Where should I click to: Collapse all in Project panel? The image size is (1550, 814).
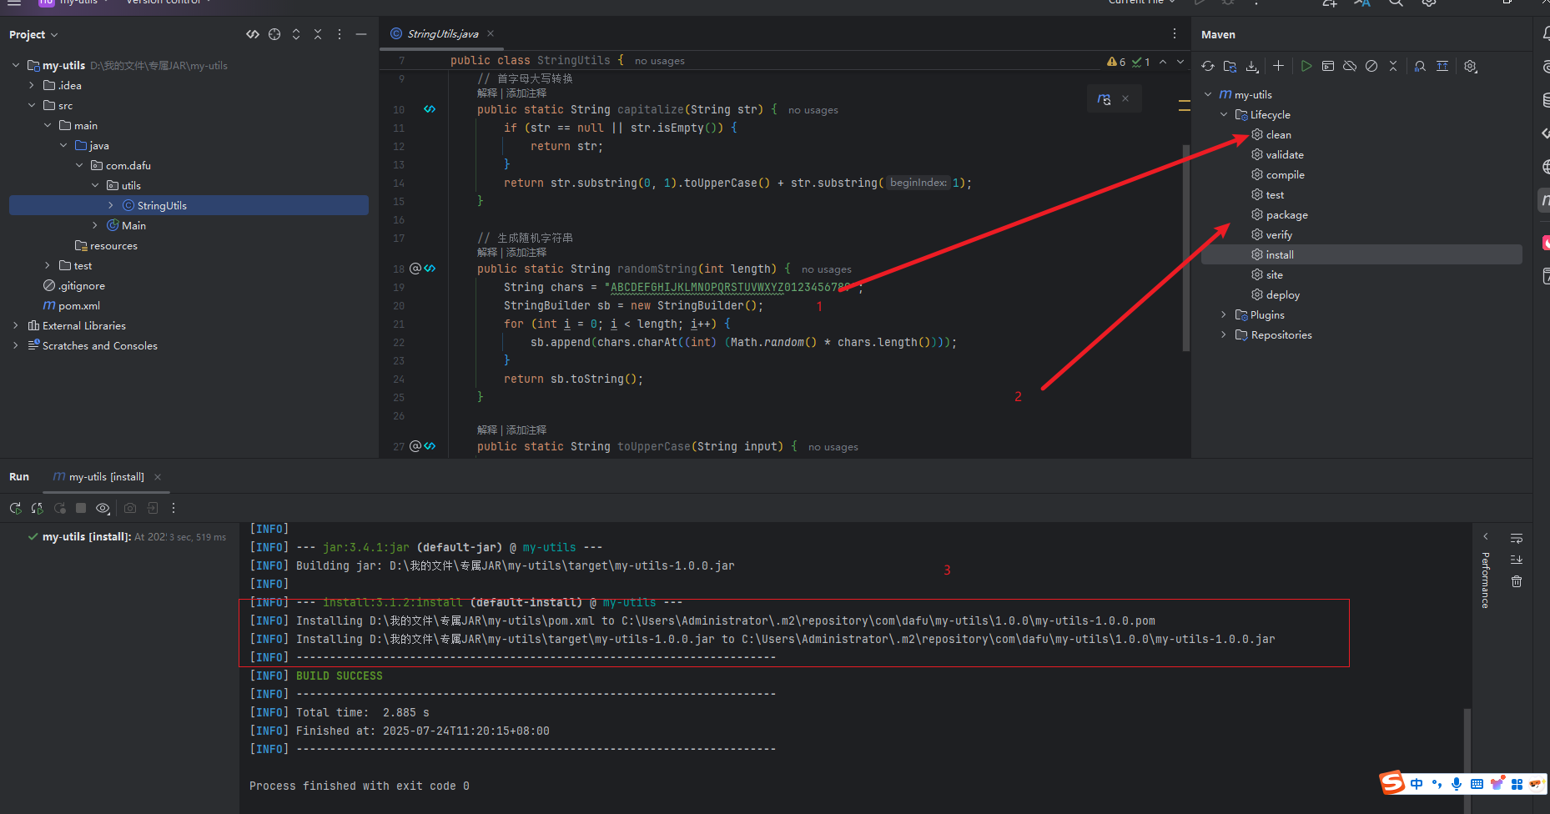coord(318,34)
